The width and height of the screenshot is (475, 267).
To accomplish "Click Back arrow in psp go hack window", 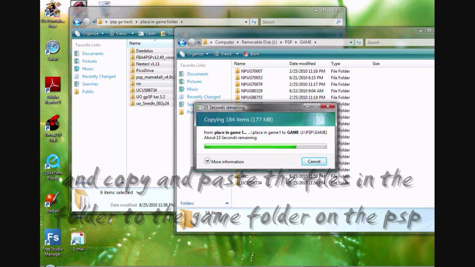I will click(77, 22).
